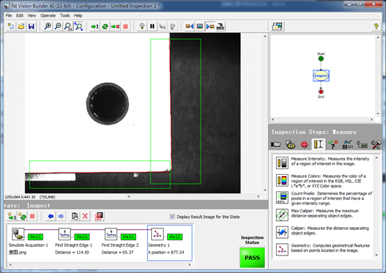Run state once from the state toolbar
The height and width of the screenshot is (273, 386).
[x=12, y=217]
